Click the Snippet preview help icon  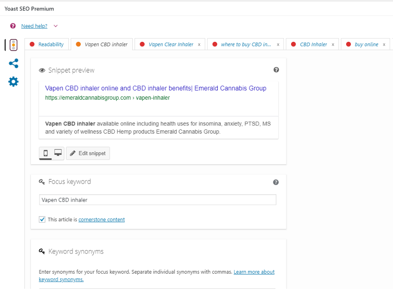coord(276,70)
